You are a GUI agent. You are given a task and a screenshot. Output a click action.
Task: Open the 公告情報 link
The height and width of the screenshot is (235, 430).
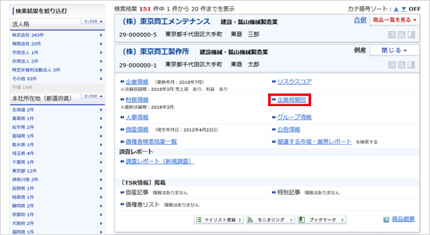click(x=288, y=130)
